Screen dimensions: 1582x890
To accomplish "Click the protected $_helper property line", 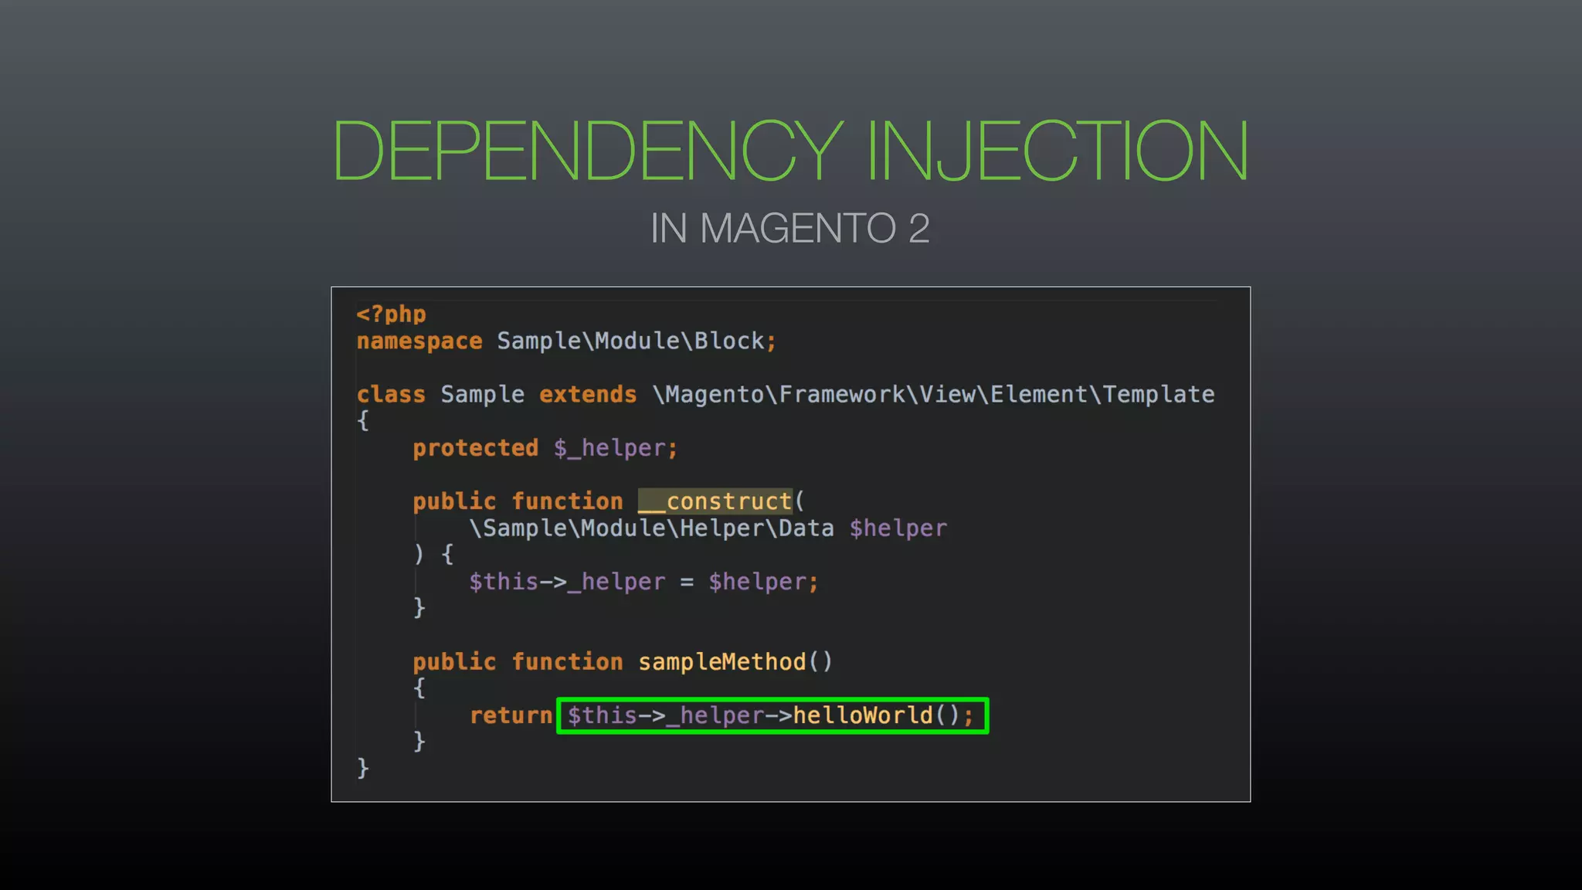I will pyautogui.click(x=545, y=448).
